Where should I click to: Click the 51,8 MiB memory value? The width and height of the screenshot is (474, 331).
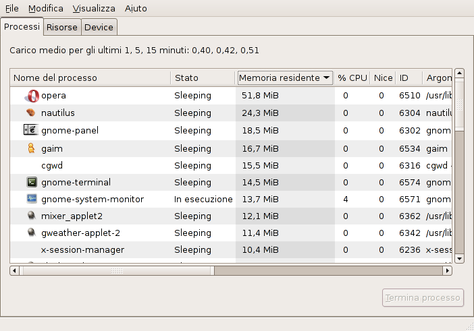(260, 96)
